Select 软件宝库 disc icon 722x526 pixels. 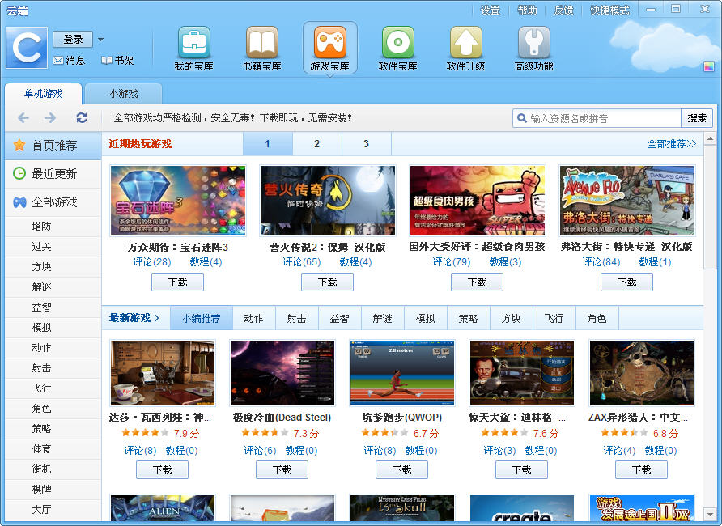click(x=397, y=43)
